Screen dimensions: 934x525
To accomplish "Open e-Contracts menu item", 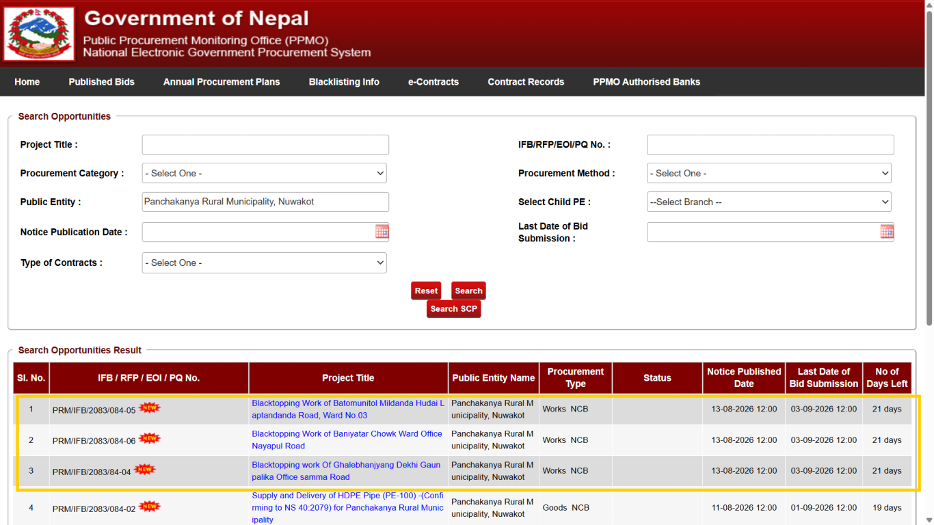I will click(x=433, y=82).
